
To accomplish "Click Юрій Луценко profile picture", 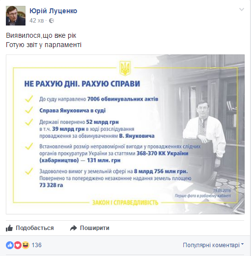I will 16,16.
